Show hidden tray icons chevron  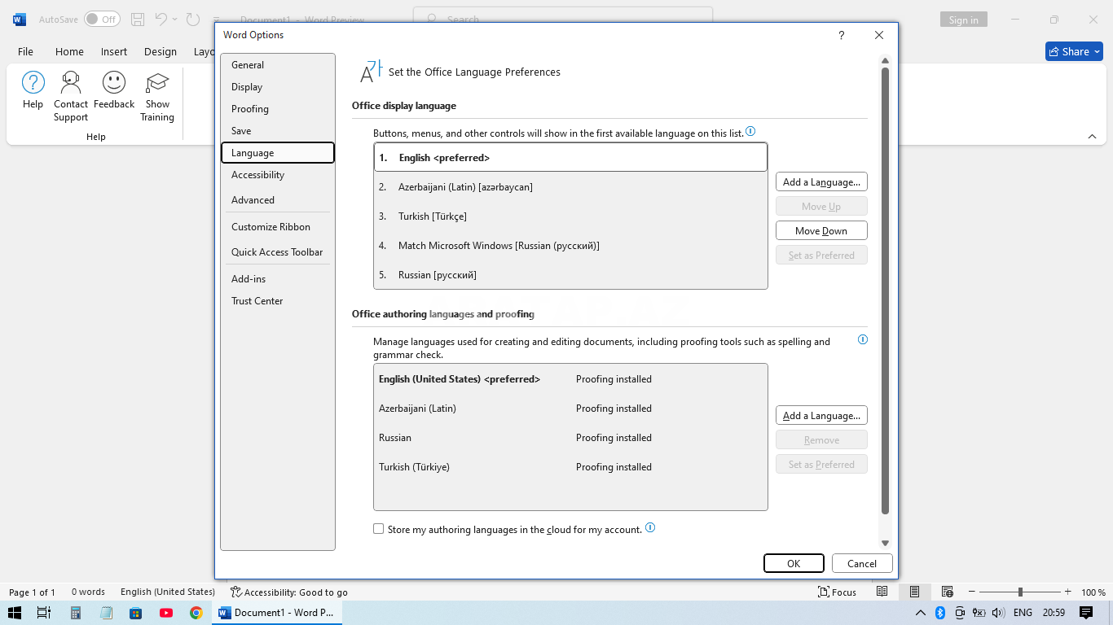pyautogui.click(x=921, y=613)
